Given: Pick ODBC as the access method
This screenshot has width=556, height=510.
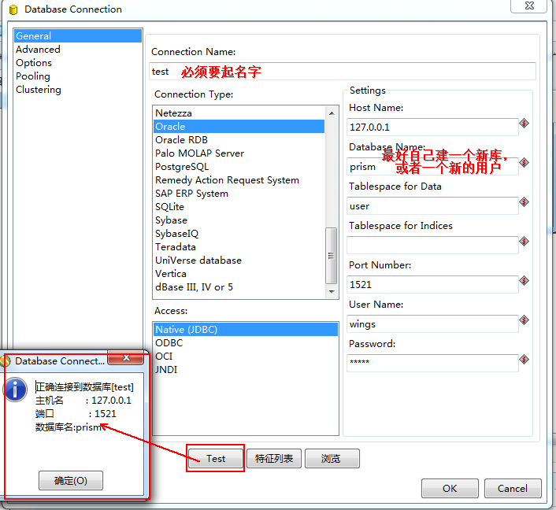Looking at the screenshot, I should 169,343.
